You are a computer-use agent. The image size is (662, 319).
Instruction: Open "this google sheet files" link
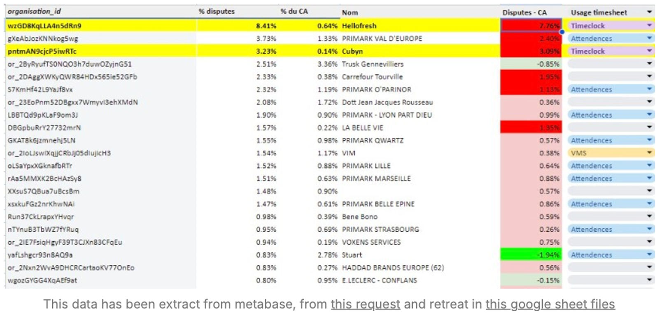tap(550, 304)
